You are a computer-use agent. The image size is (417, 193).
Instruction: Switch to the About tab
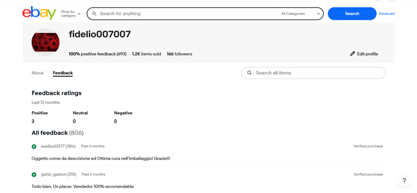click(x=38, y=73)
